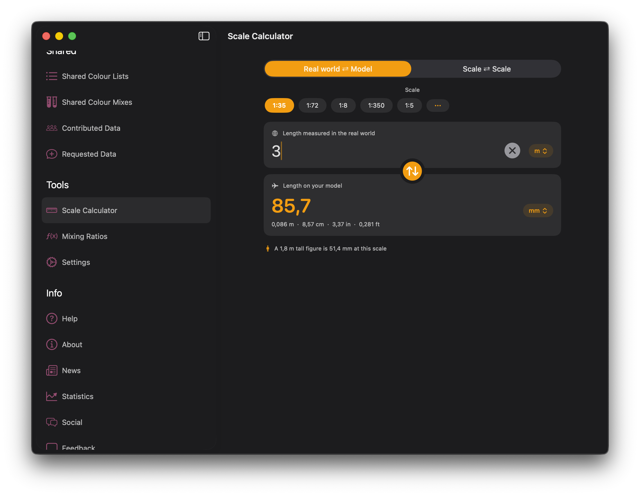This screenshot has width=640, height=496.
Task: Open more scale options ellipsis
Action: 437,105
